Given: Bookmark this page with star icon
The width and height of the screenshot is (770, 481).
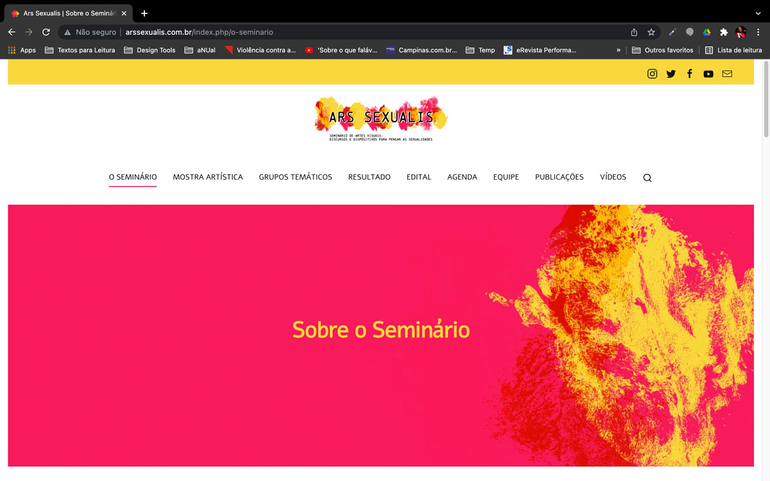Looking at the screenshot, I should (x=651, y=32).
